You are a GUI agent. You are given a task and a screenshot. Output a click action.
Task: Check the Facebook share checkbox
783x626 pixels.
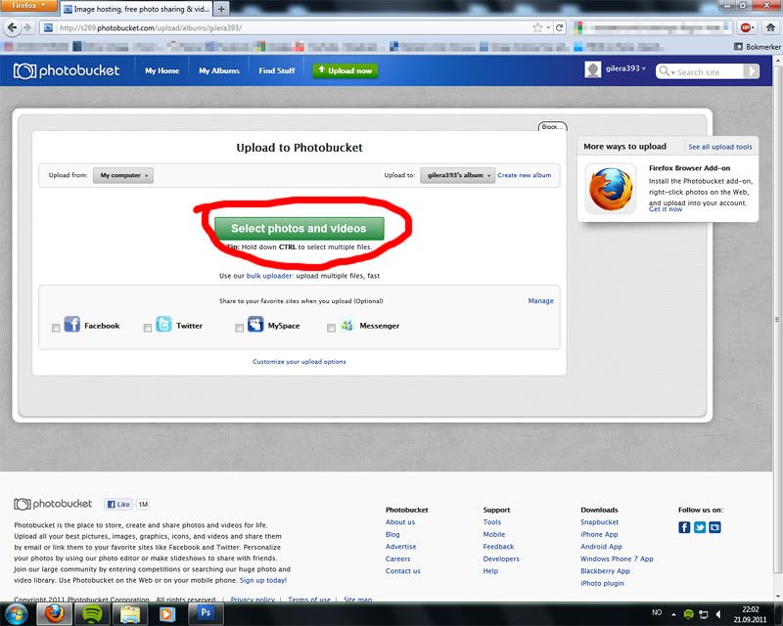pyautogui.click(x=56, y=328)
